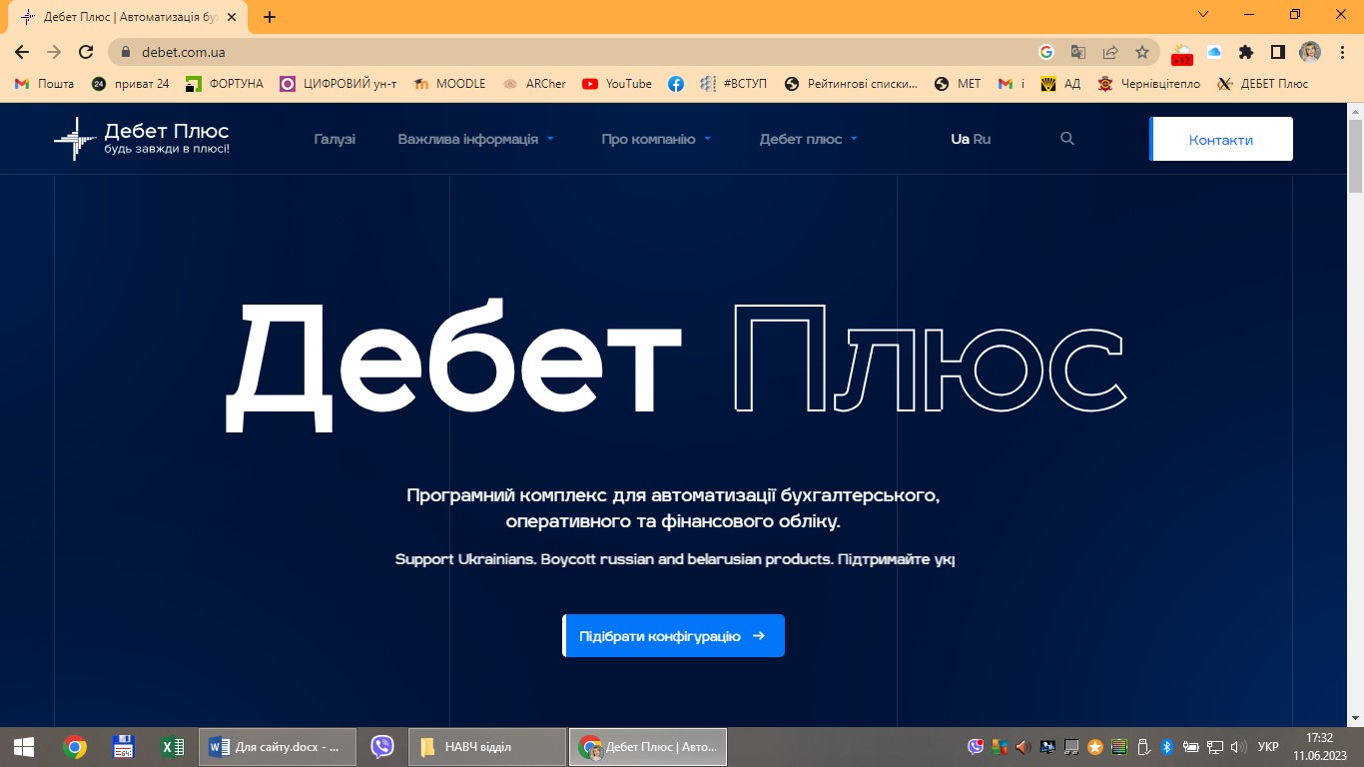
Task: Switch to the Для сайту.docx Word window
Action: point(276,747)
